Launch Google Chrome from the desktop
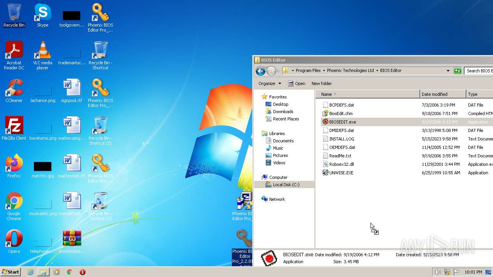 tap(14, 206)
